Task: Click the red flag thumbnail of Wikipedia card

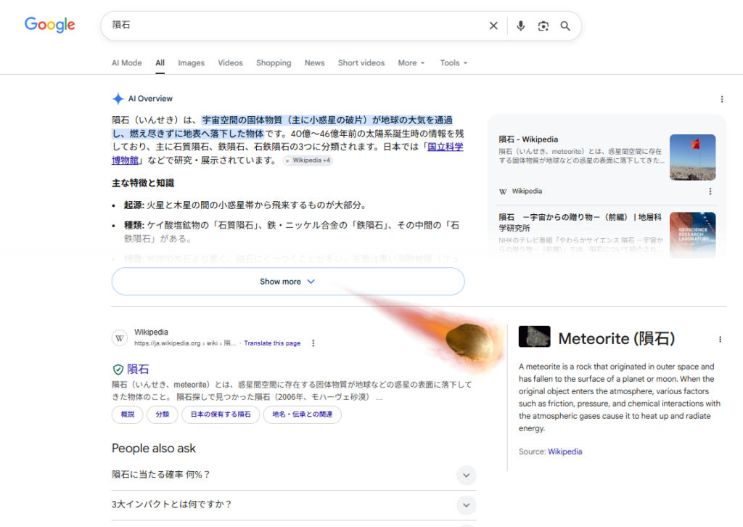Action: point(692,158)
